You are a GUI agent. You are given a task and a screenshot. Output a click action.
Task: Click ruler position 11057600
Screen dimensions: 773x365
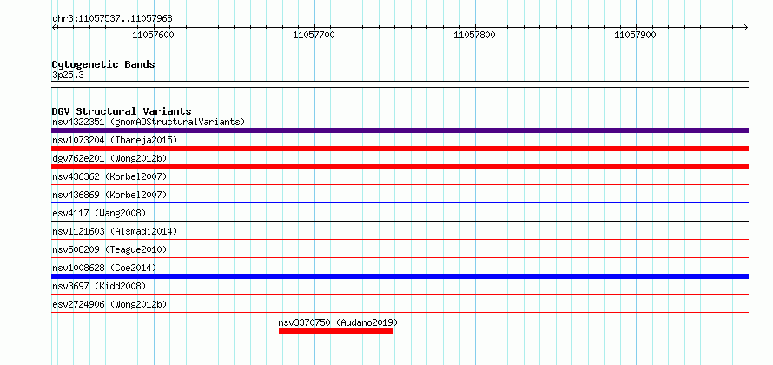[x=154, y=35]
